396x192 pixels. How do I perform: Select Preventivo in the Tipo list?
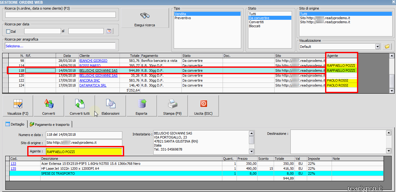183,18
